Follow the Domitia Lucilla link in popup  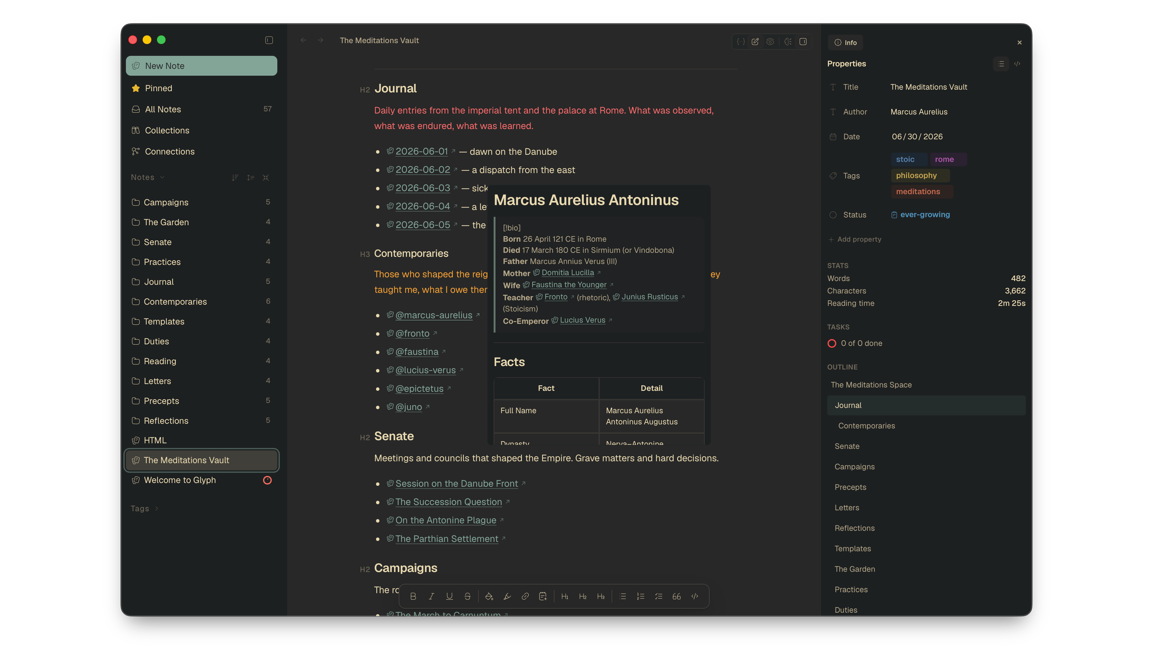click(x=568, y=272)
